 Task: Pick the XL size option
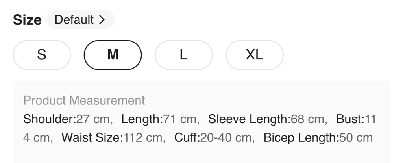pyautogui.click(x=254, y=55)
